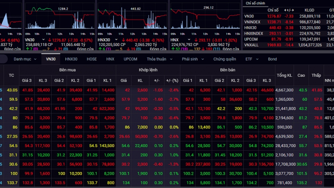Click the Chỉ số chính panel title

255,3
